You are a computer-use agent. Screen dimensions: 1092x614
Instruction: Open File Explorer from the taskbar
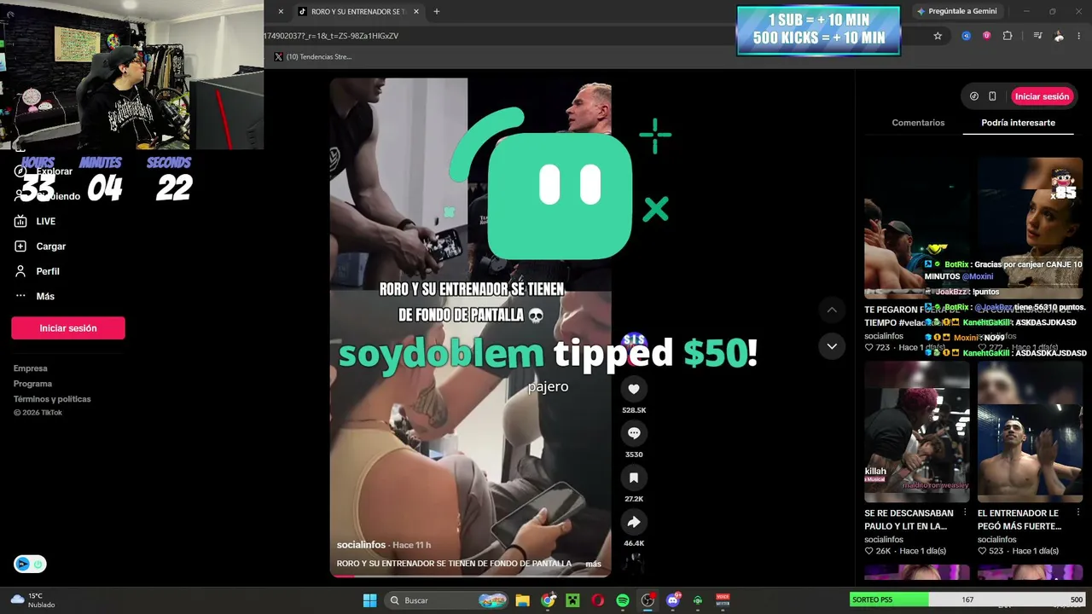[x=522, y=600]
